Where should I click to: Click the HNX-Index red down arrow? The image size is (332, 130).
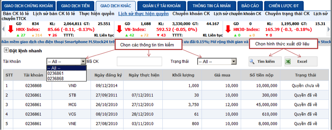(11, 29)
